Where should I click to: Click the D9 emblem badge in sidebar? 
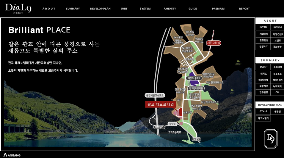[271, 139]
